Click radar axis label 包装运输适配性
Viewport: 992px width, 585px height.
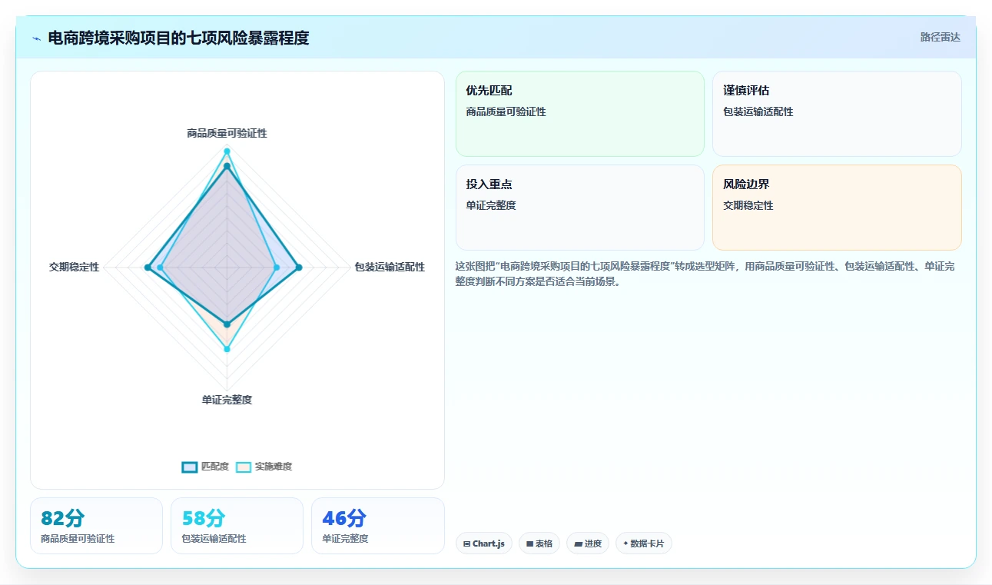pyautogui.click(x=390, y=267)
